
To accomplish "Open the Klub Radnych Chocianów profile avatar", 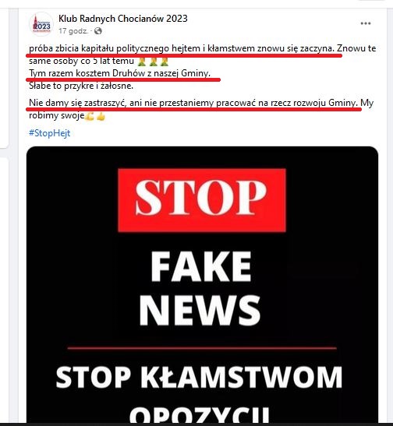I will [x=41, y=24].
